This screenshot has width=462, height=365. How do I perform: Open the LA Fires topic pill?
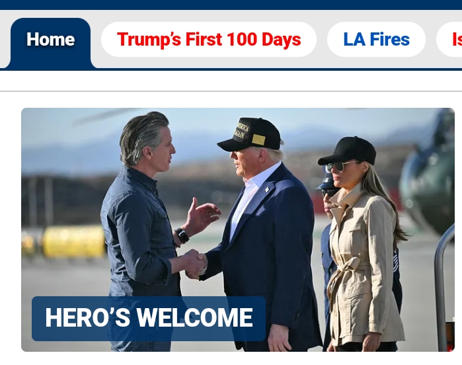pyautogui.click(x=376, y=39)
